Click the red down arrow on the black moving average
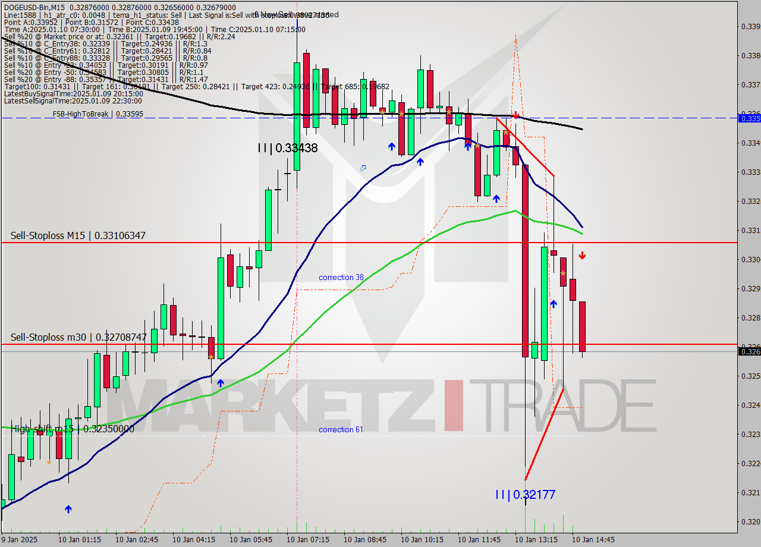Screen dimensions: 761x547 tap(515, 115)
